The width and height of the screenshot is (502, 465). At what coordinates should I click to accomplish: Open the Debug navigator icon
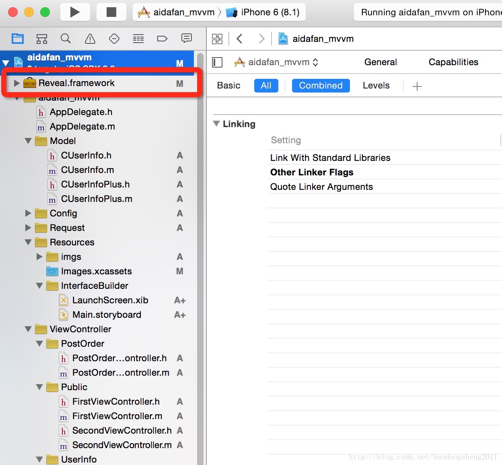(x=138, y=39)
